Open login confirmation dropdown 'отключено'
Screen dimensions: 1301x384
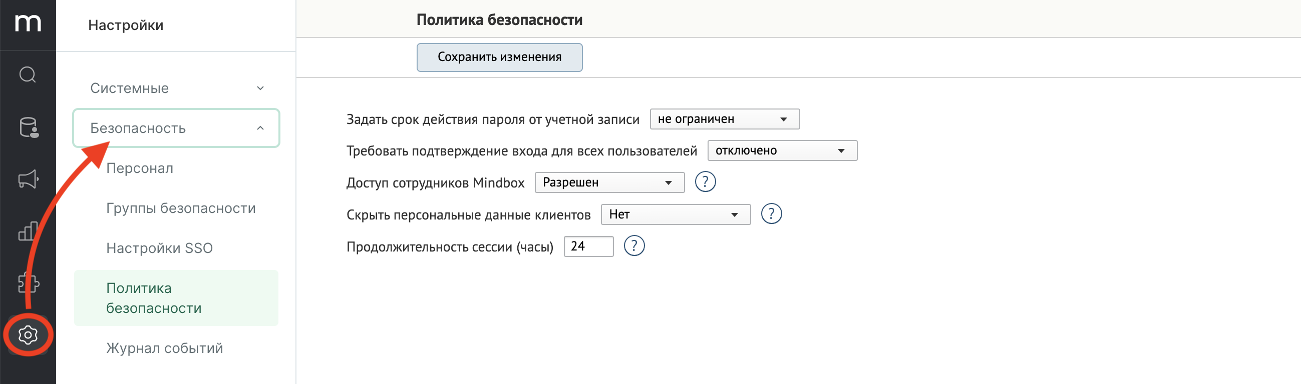(782, 150)
